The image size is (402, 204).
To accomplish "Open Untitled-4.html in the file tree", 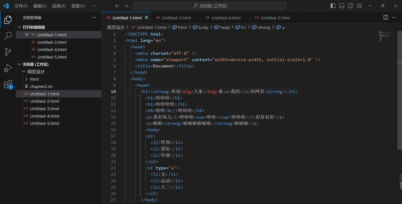I will tap(44, 116).
